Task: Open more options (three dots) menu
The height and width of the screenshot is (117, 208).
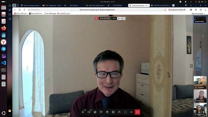Action: point(131,112)
